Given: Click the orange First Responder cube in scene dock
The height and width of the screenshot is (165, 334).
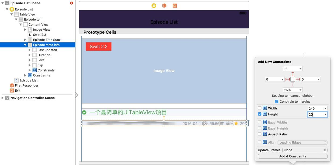Looking at the screenshot, I should coord(164,6).
